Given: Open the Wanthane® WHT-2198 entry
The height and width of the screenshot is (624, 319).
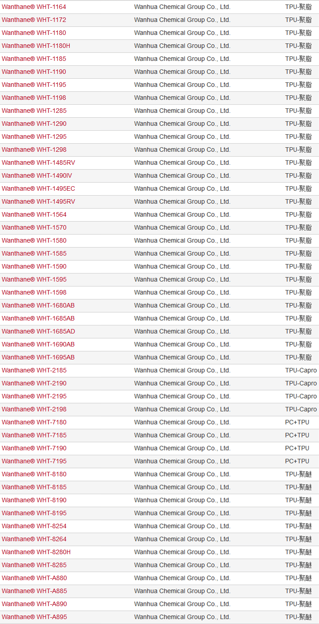Looking at the screenshot, I should (x=34, y=409).
